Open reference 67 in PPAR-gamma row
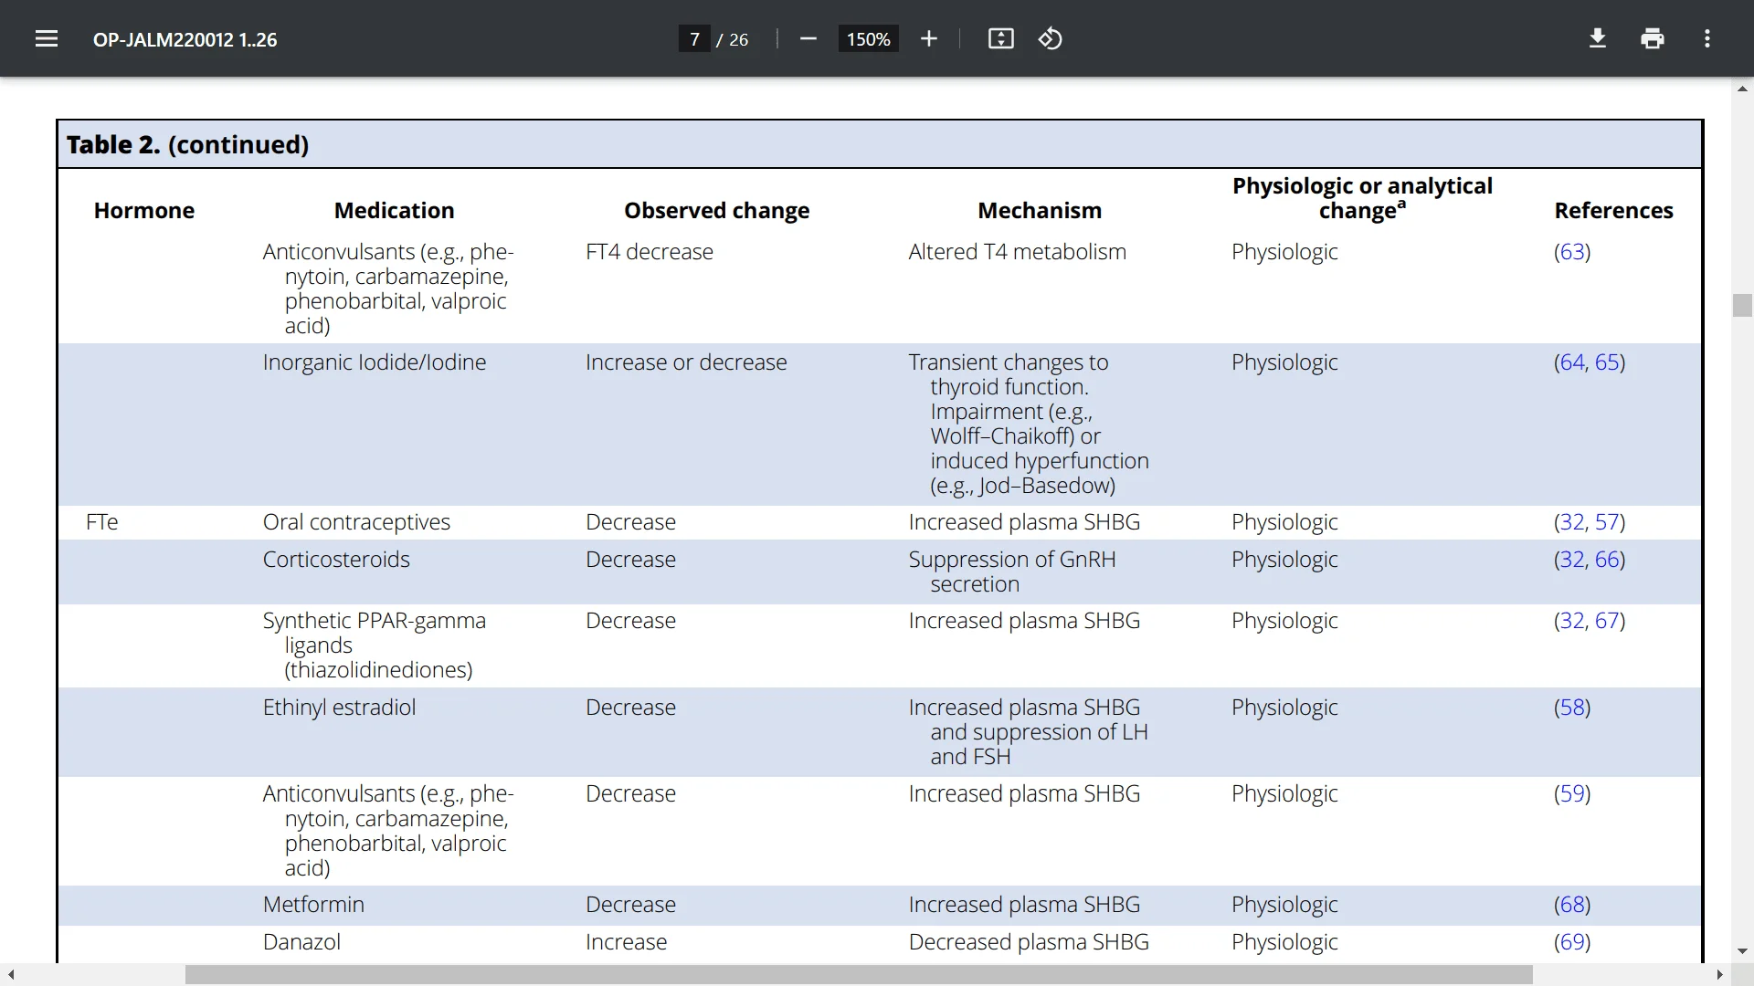This screenshot has height=986, width=1754. pos(1607,621)
